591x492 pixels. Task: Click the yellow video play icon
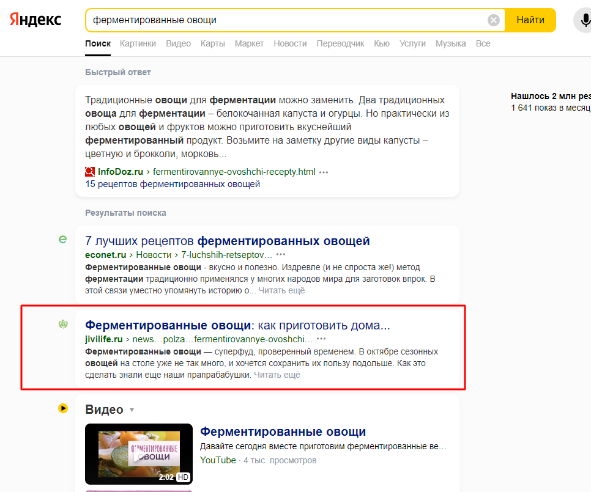63,408
